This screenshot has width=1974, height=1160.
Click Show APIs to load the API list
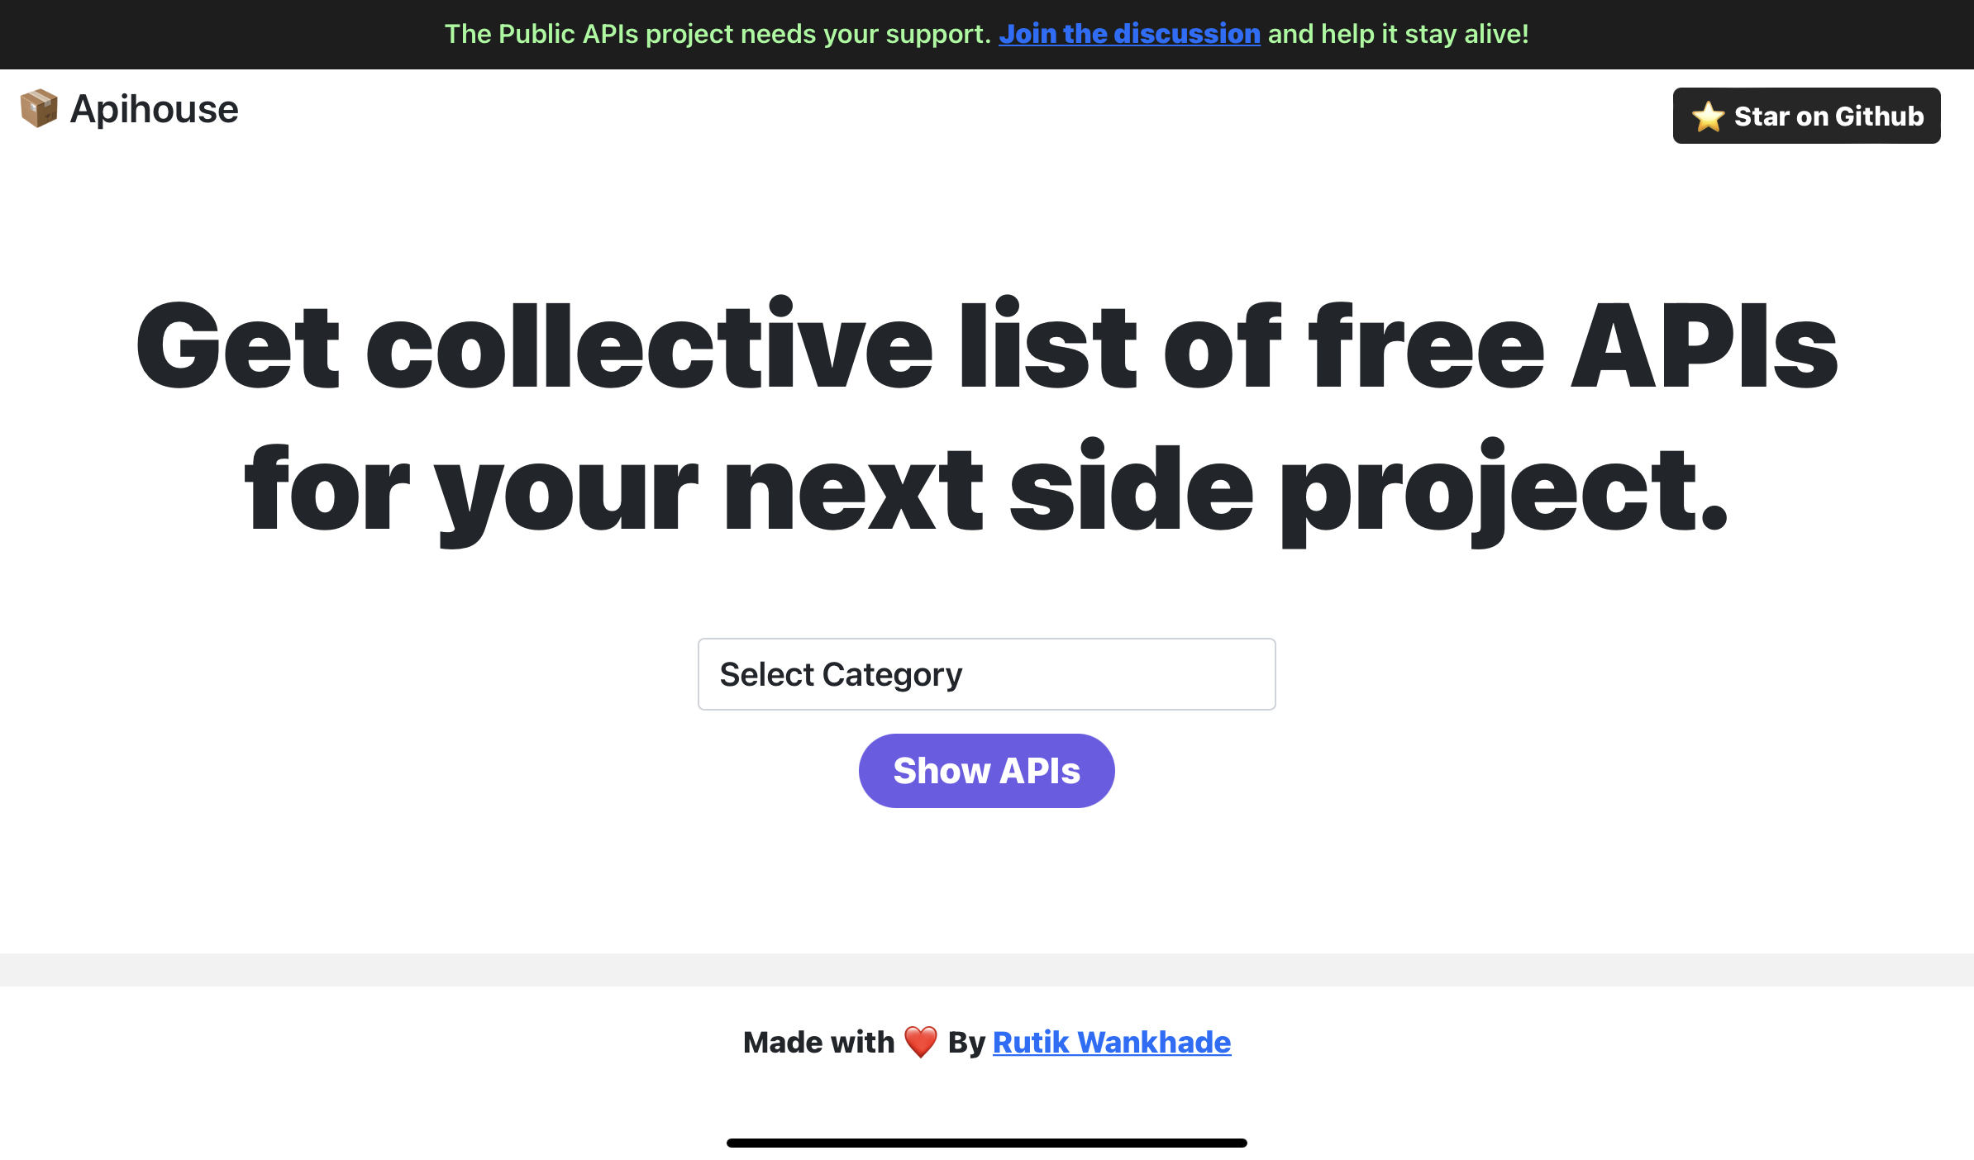(985, 770)
